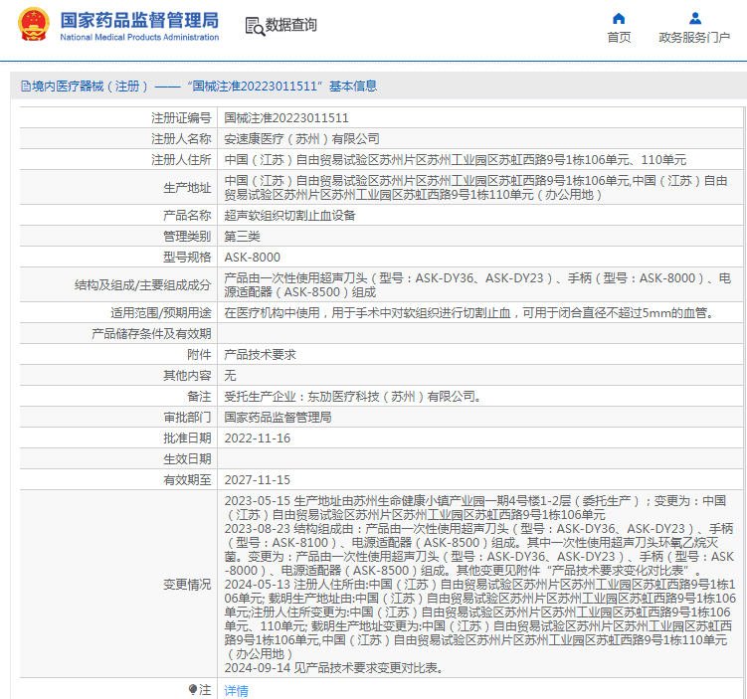The image size is (747, 699).
Task: Click the 有效期至 field label
Action: point(187,480)
